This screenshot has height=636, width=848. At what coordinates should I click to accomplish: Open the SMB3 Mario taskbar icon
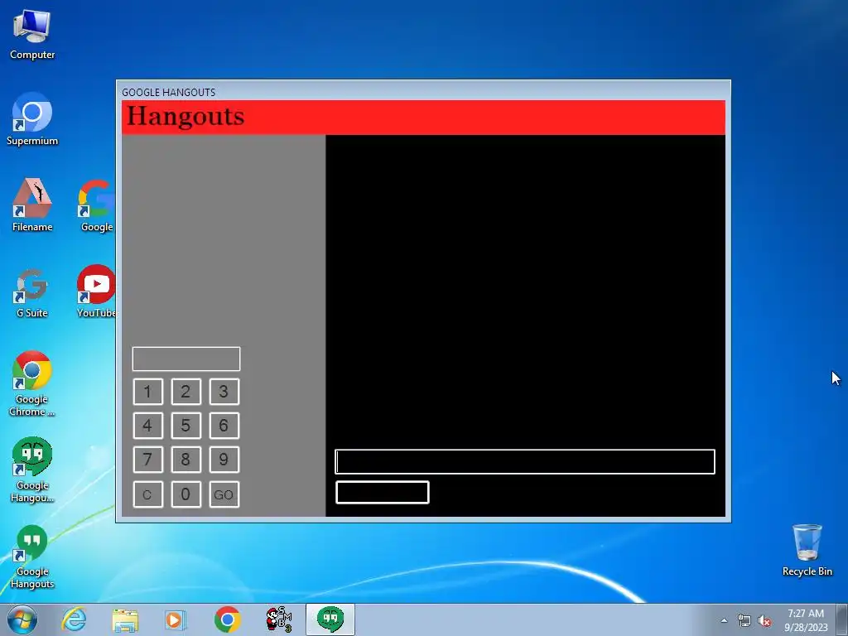tap(278, 619)
